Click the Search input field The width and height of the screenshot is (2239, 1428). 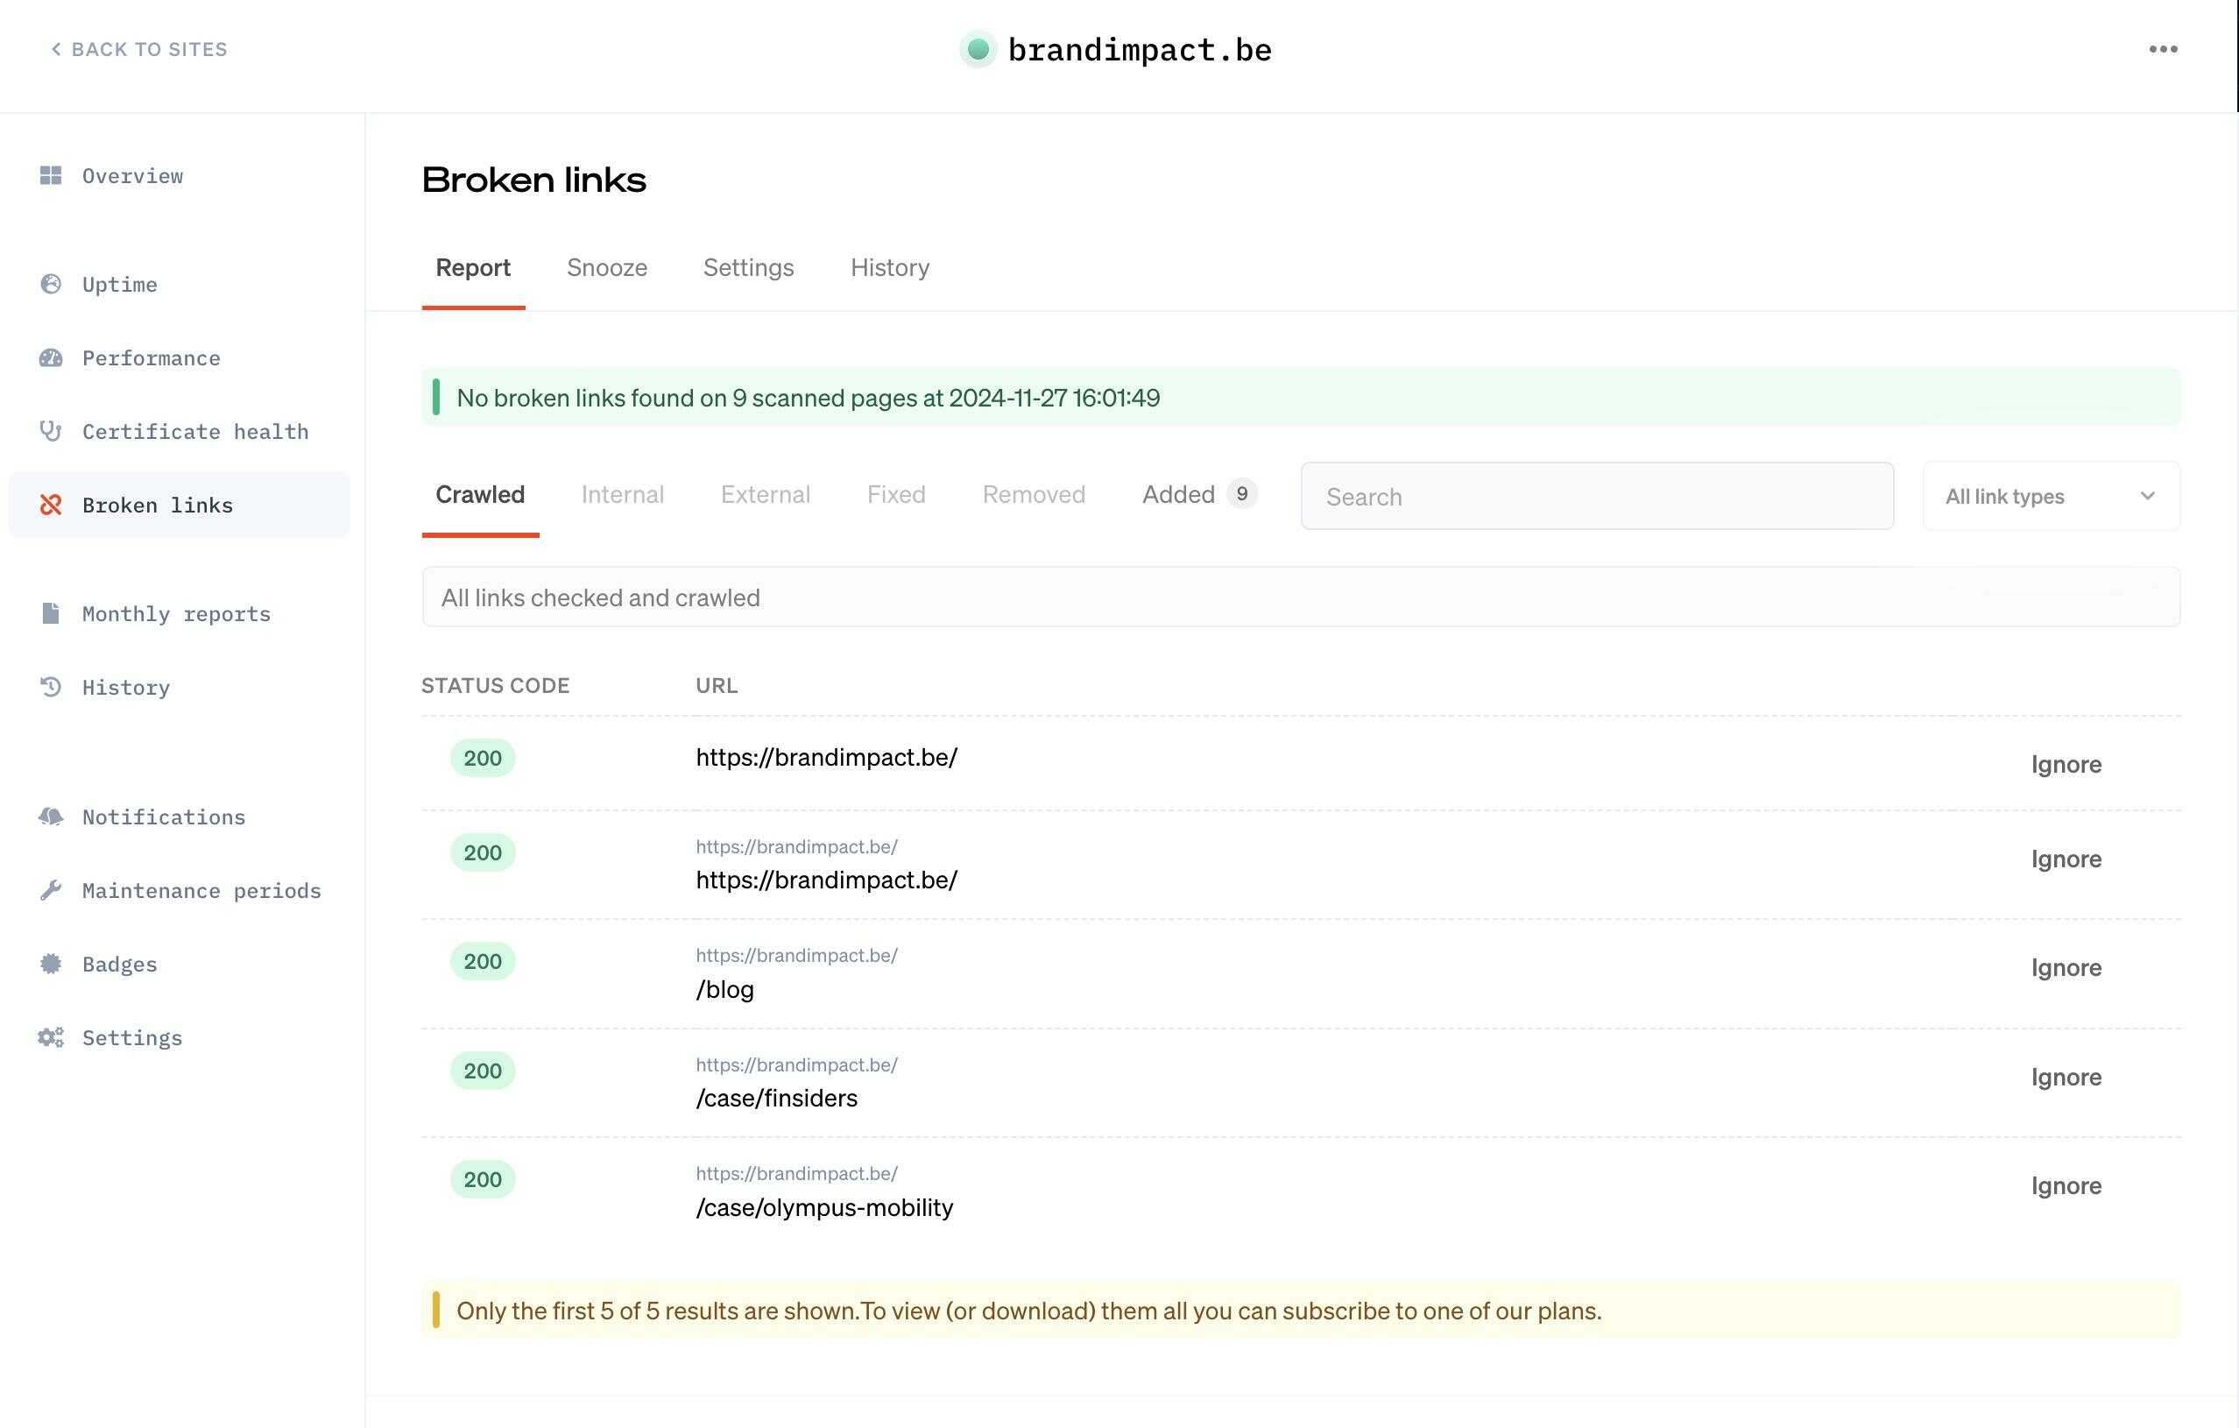1595,497
